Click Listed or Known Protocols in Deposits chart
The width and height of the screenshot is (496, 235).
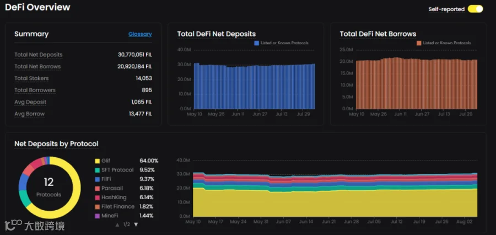tap(284, 43)
